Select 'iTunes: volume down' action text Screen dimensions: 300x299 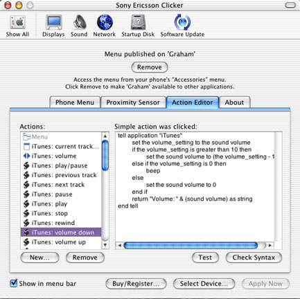63,233
